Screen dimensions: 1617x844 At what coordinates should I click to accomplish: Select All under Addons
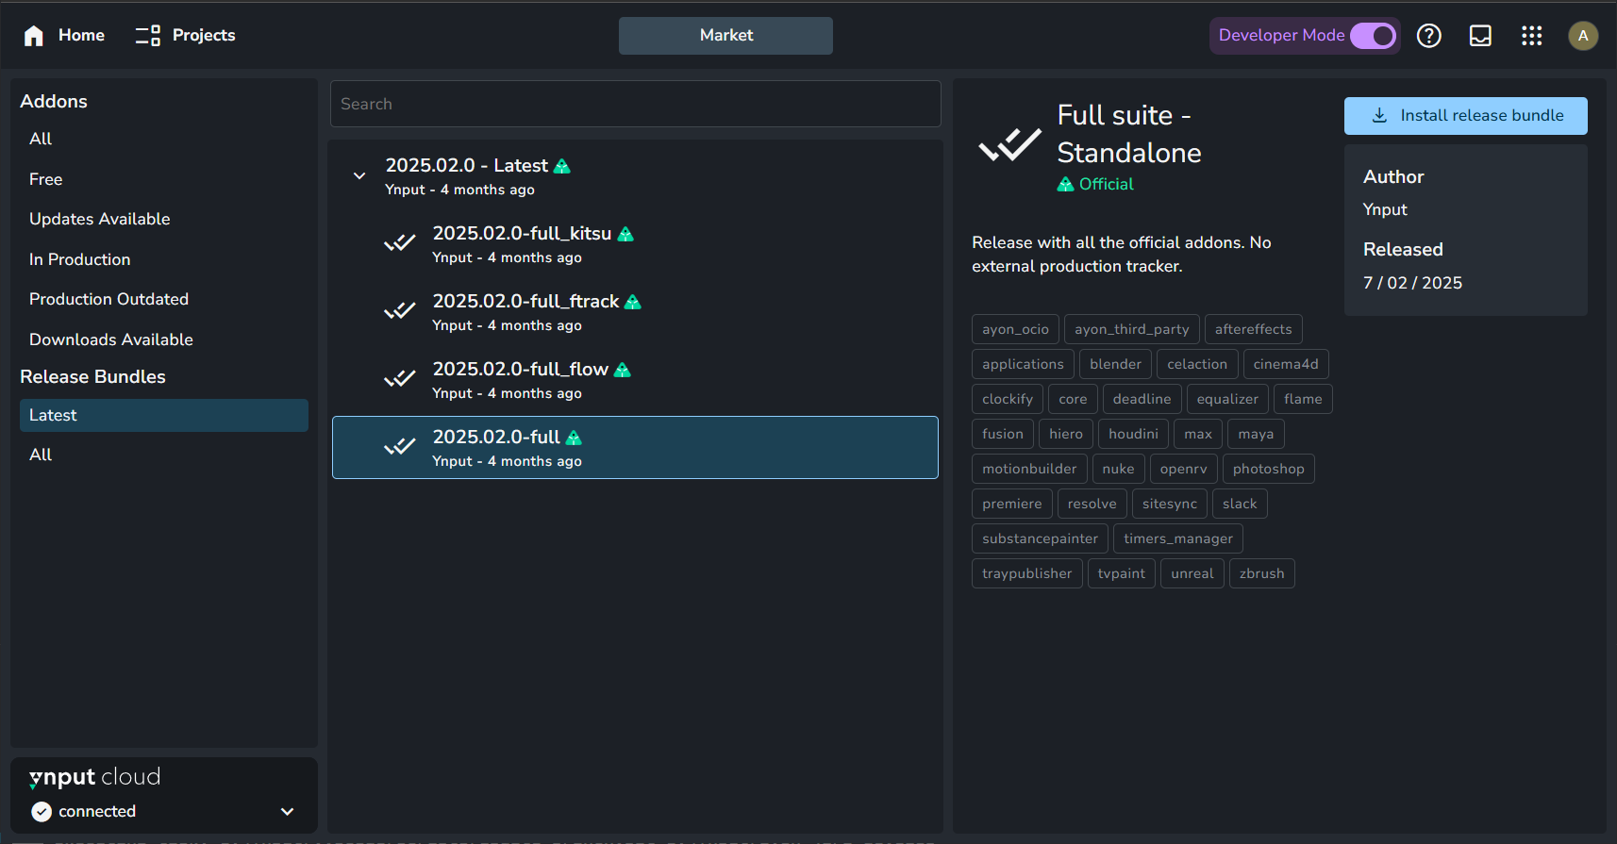164,140
